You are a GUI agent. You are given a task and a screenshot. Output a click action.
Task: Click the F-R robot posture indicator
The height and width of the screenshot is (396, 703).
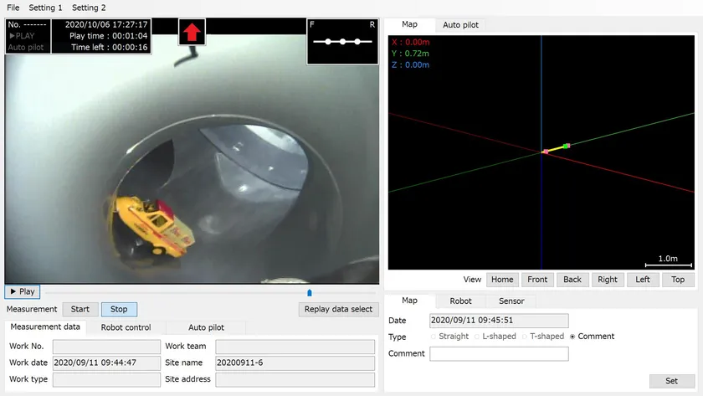point(342,40)
